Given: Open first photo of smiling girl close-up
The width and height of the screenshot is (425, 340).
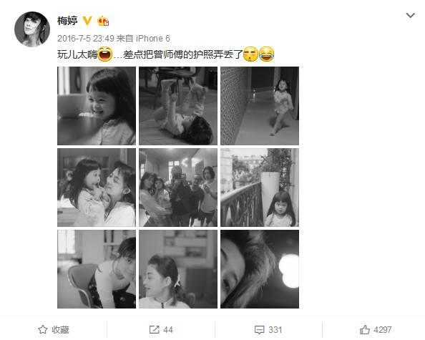Looking at the screenshot, I should click(x=97, y=106).
